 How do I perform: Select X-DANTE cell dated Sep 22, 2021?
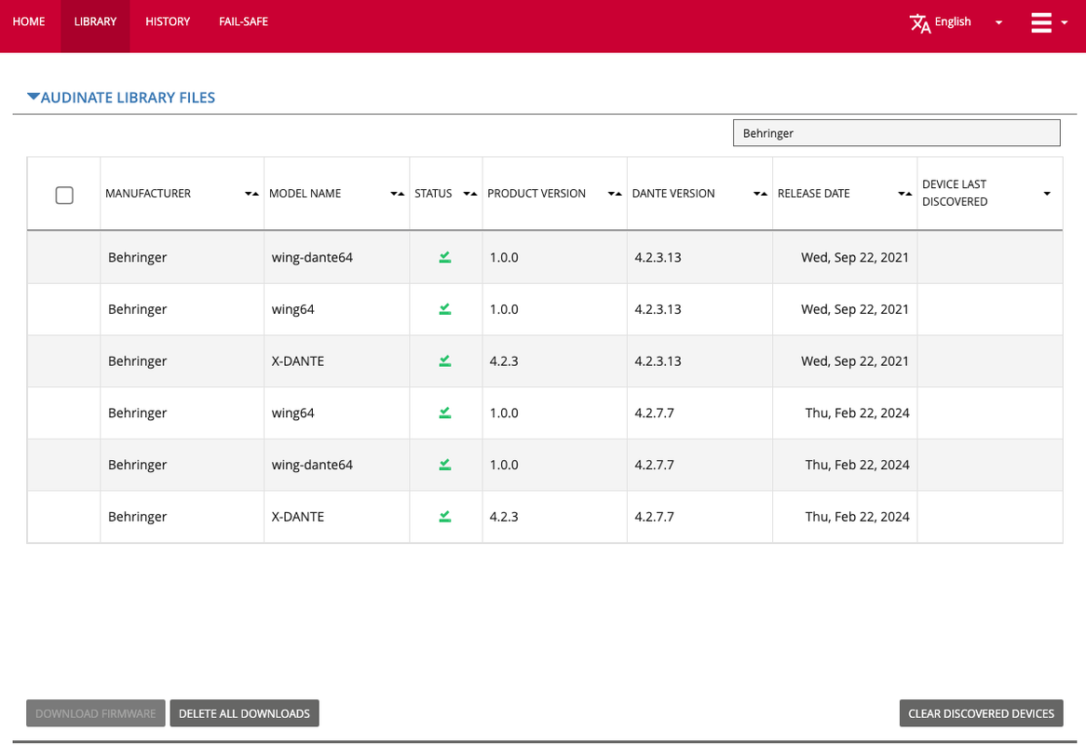coord(298,360)
